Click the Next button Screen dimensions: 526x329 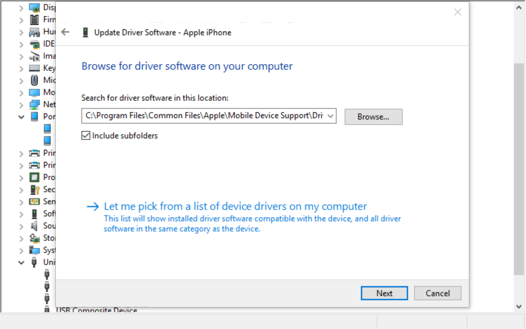(384, 293)
